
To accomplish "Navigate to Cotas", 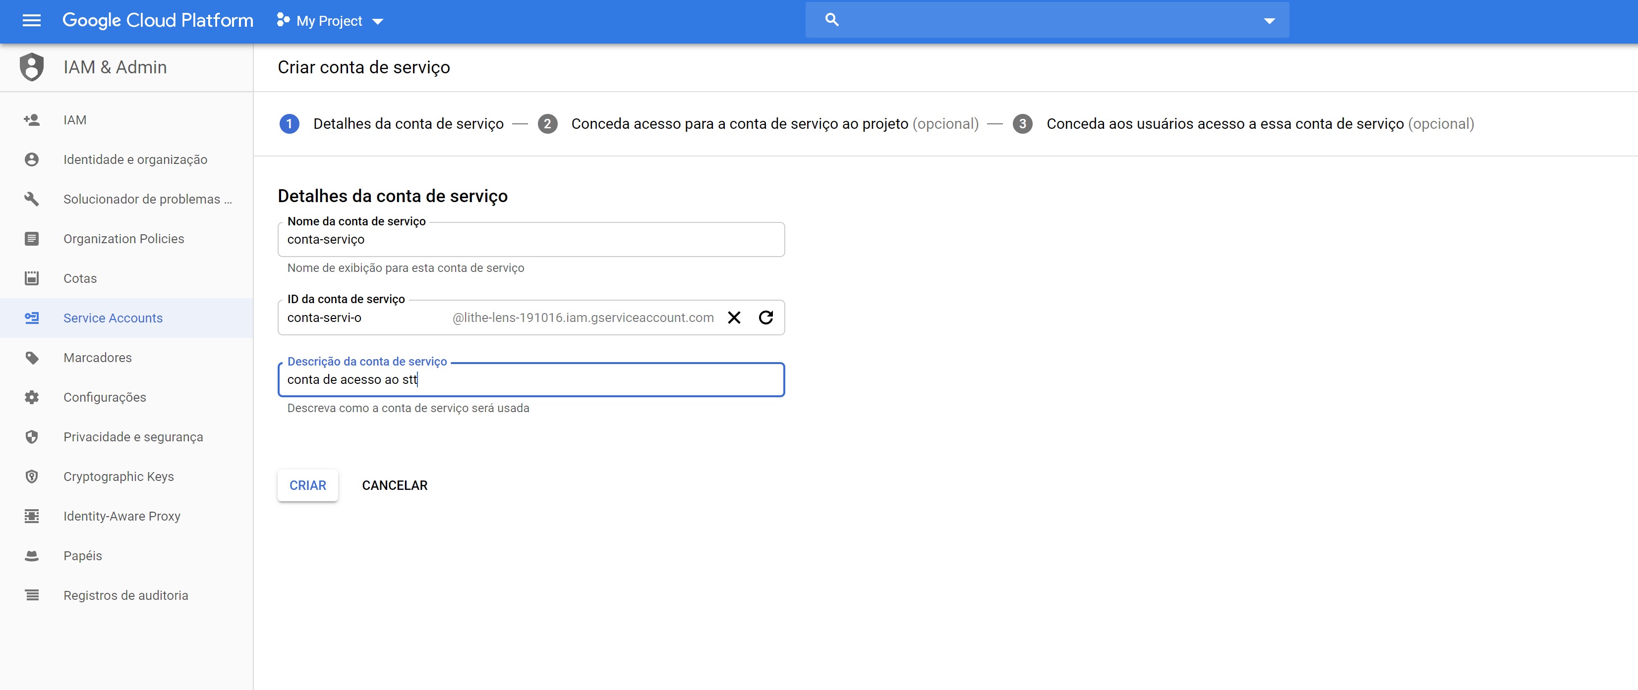I will click(x=126, y=278).
